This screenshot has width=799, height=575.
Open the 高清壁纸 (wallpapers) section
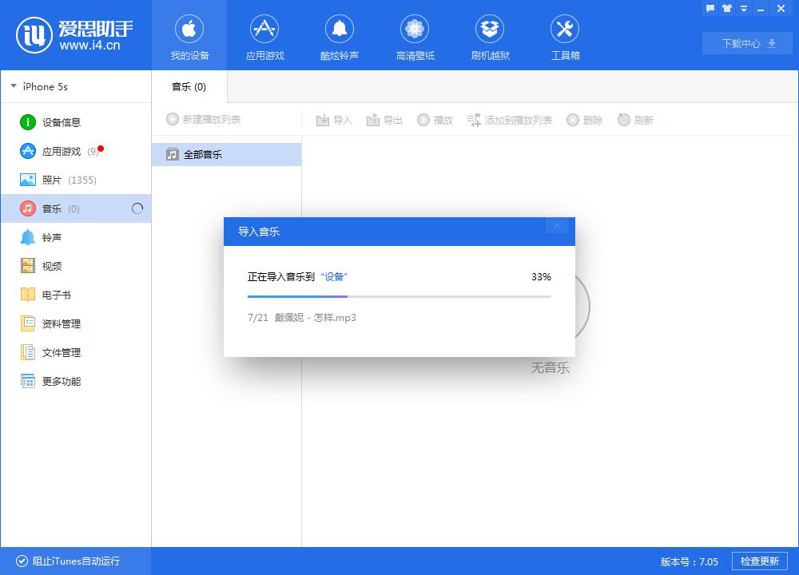[x=415, y=36]
